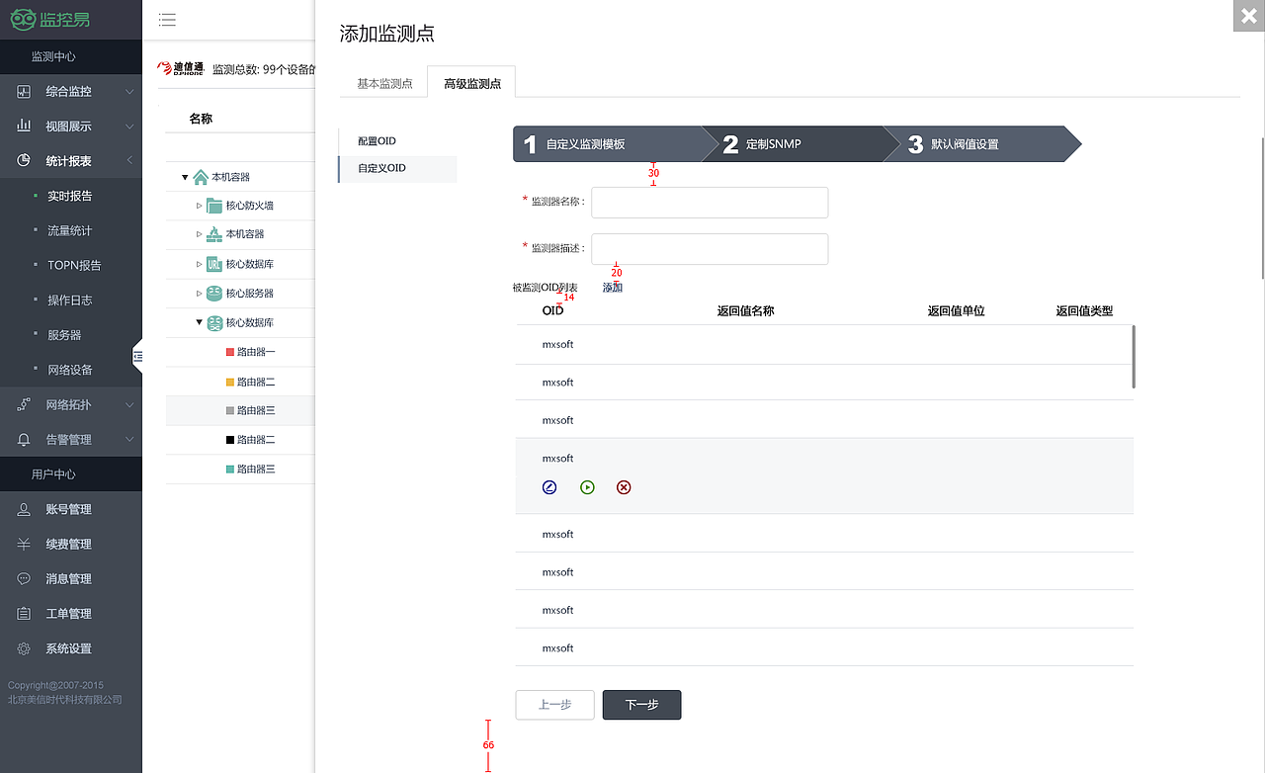Screen dimensions: 1265x773
Task: Click the 返回值单位 column header
Action: point(956,310)
